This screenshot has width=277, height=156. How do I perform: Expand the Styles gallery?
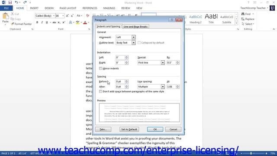pyautogui.click(x=236, y=23)
